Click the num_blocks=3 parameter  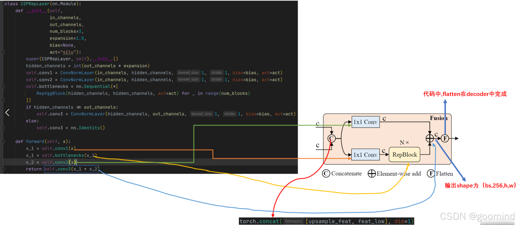tap(66, 31)
